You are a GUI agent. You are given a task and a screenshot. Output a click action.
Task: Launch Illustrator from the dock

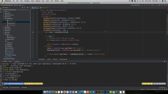point(99,92)
